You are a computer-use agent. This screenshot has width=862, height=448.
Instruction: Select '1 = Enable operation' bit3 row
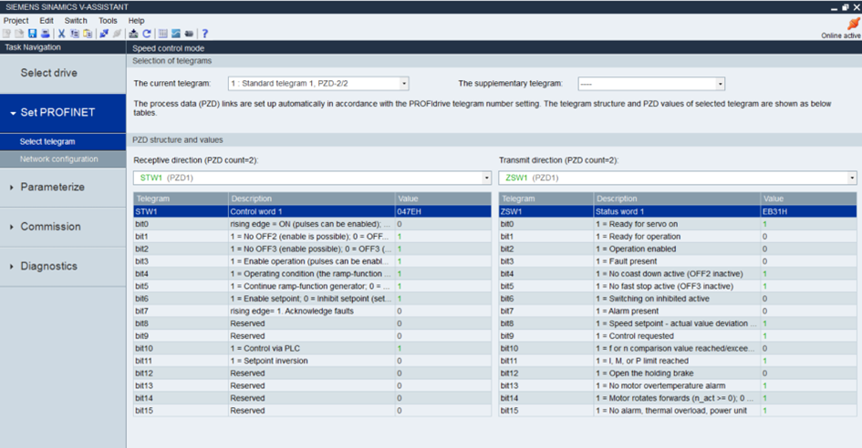[x=312, y=261]
